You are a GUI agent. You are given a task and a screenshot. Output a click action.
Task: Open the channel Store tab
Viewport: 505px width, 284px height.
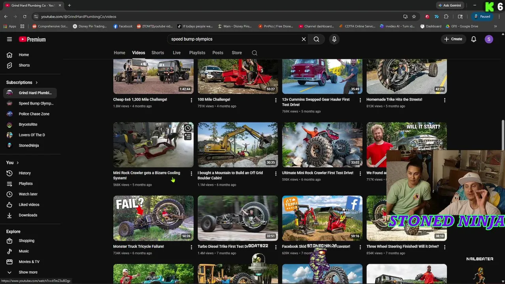[x=237, y=53]
